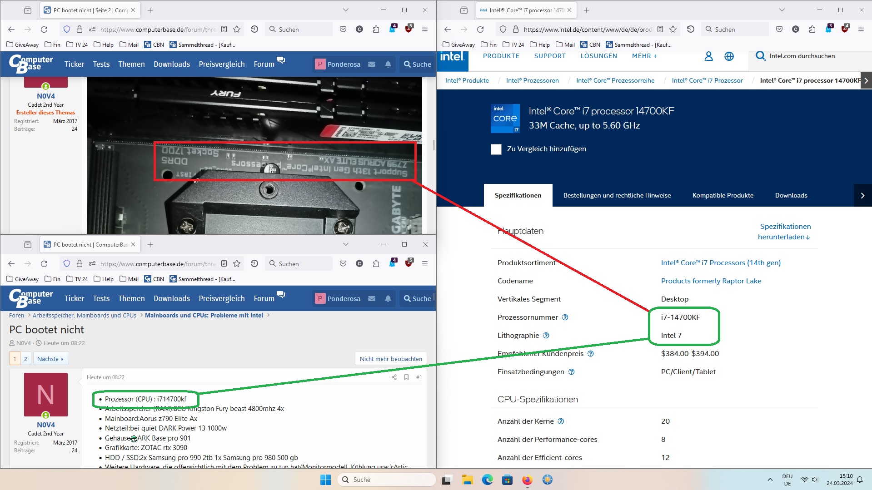Open Preisvergleich in bottom ComputerBase nav
The width and height of the screenshot is (872, 490).
[x=222, y=299]
